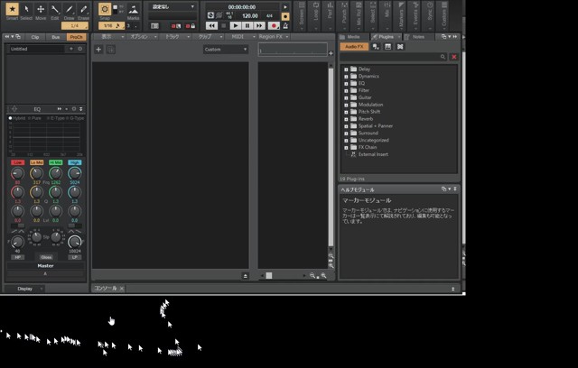
Task: Open the Marks landmark settings
Action: coord(133,10)
